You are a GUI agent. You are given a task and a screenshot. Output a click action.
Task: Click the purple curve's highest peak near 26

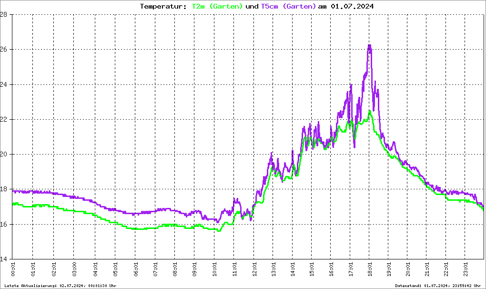[369, 46]
